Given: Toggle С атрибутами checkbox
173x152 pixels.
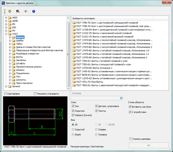Looking at the screenshot, I should [x=130, y=112].
